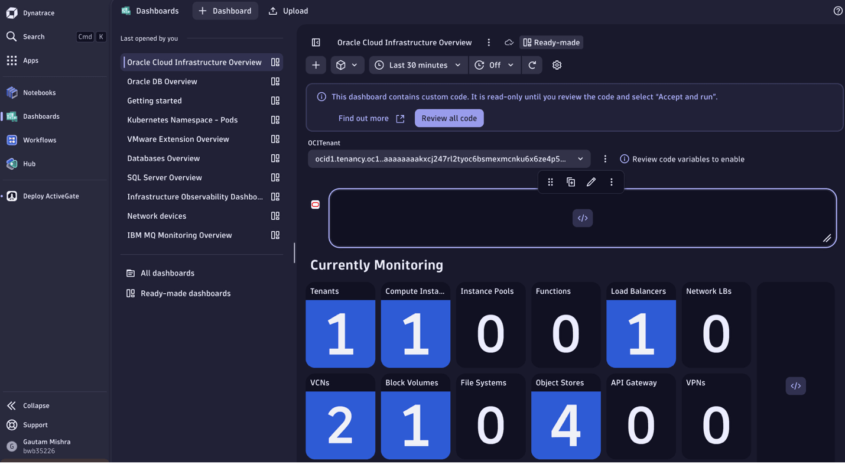Open Search in the left sidebar
This screenshot has height=464, width=845.
pyautogui.click(x=55, y=37)
